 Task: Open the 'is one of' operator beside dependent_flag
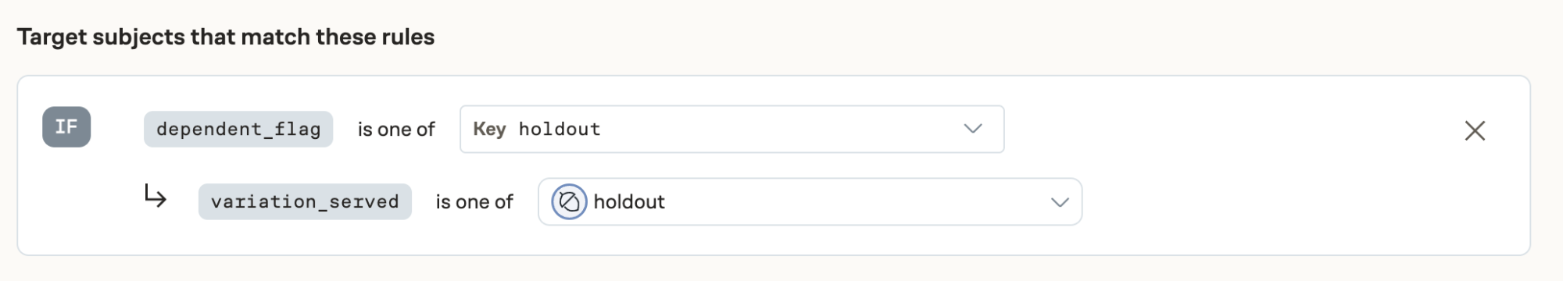396,130
